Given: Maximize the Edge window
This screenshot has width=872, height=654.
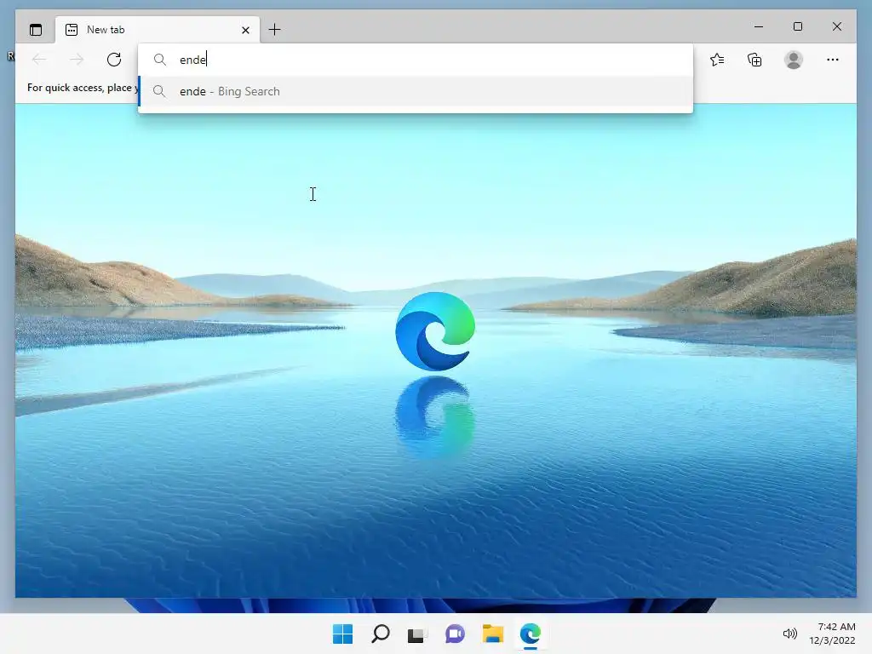Looking at the screenshot, I should [797, 26].
